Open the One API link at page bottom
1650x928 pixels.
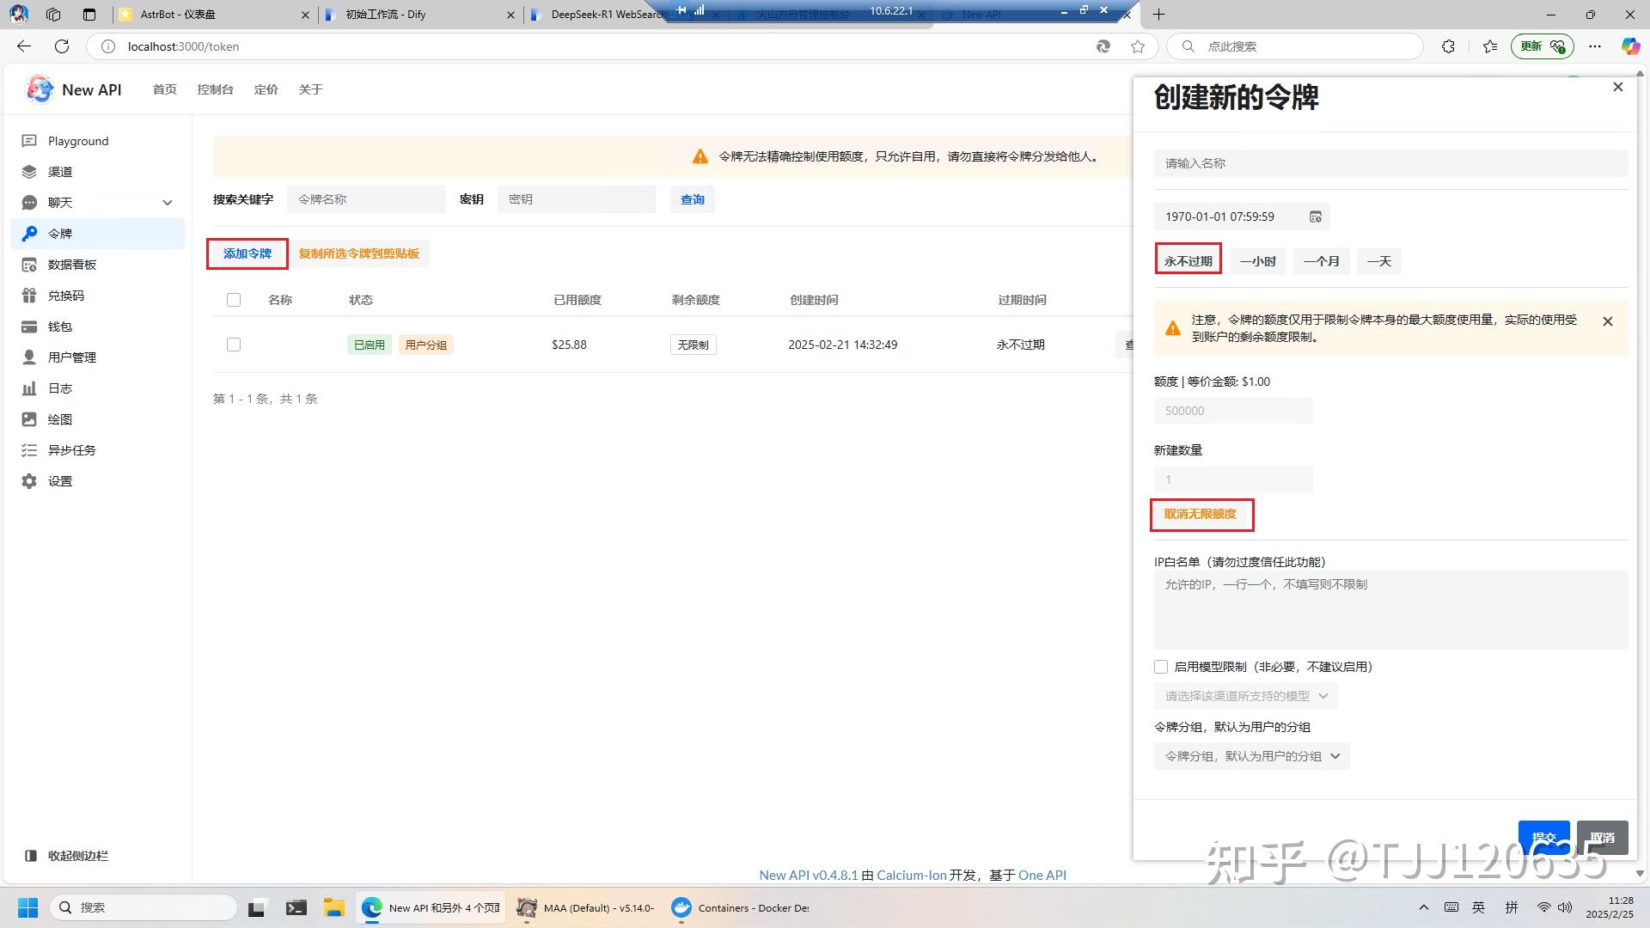tap(1042, 875)
